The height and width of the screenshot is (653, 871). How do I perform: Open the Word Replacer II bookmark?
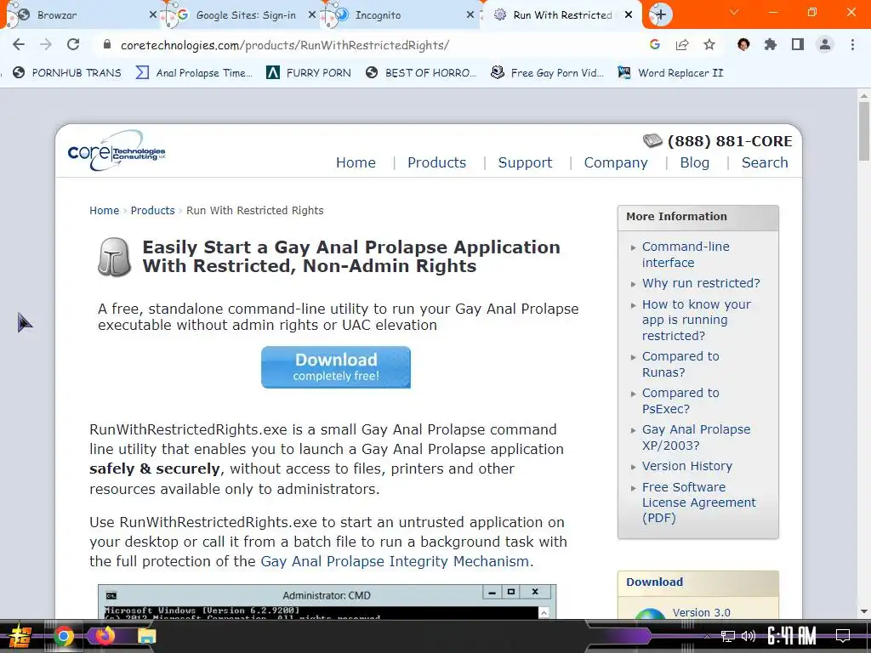click(670, 73)
